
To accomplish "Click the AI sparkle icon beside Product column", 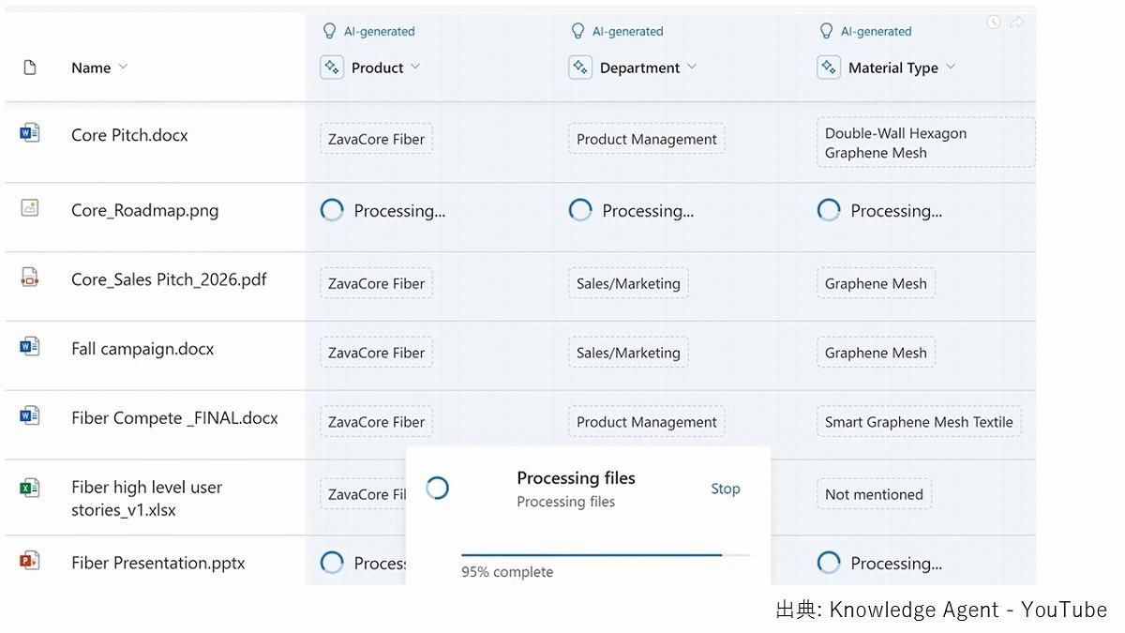I will pyautogui.click(x=332, y=68).
